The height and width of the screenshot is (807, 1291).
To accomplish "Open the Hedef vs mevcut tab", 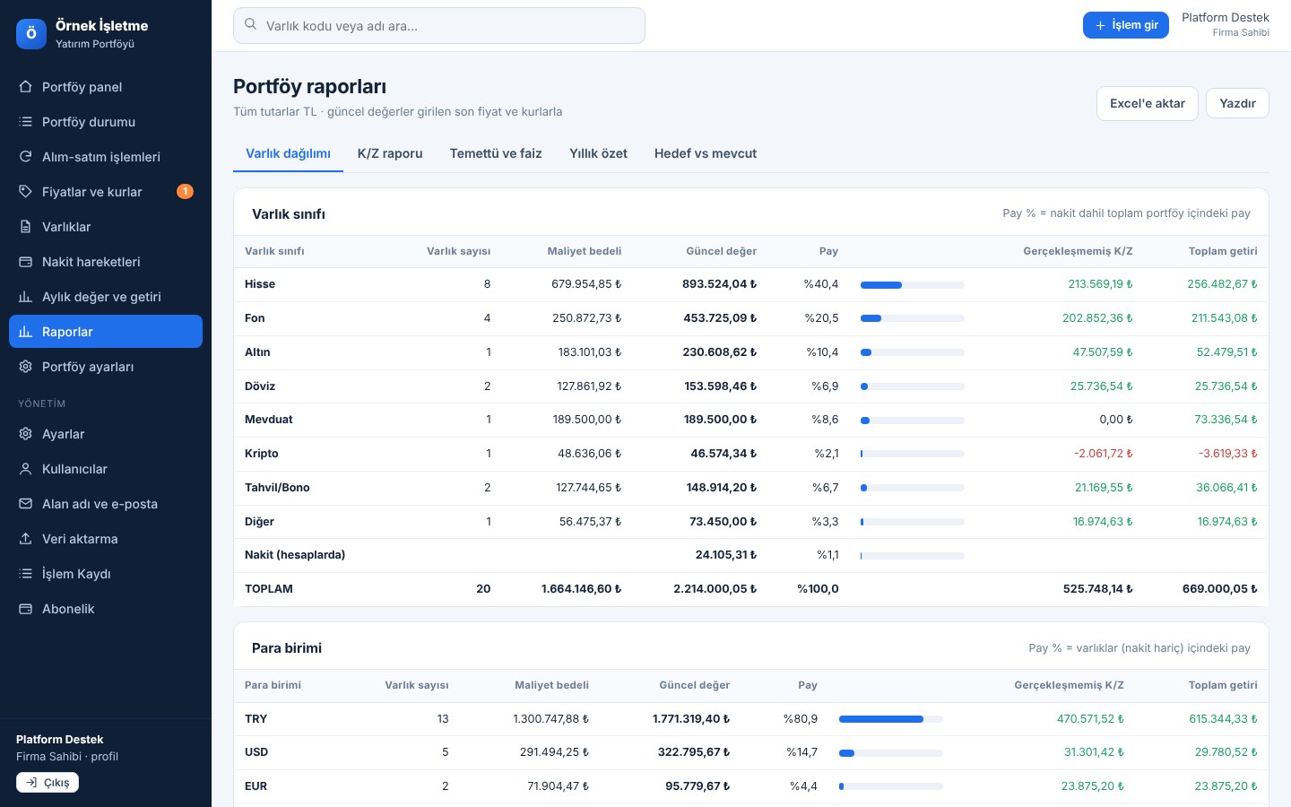I will point(706,153).
